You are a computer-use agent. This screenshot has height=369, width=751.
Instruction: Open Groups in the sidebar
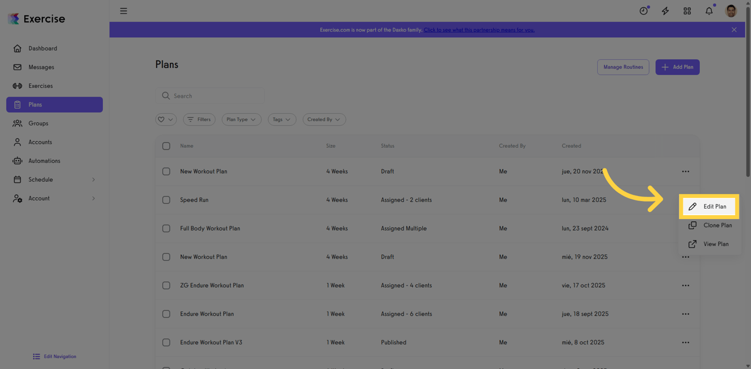click(54, 123)
